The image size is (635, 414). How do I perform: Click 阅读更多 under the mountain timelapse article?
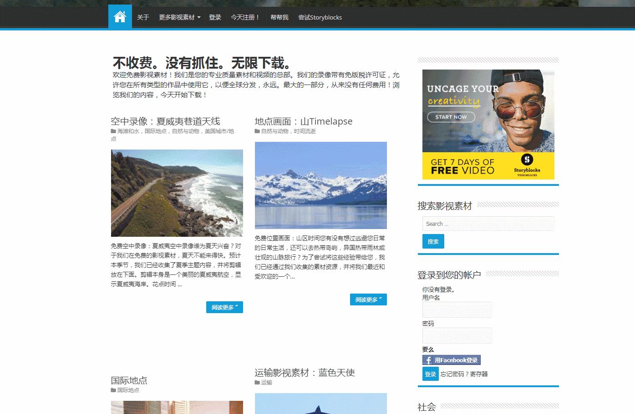click(x=368, y=299)
